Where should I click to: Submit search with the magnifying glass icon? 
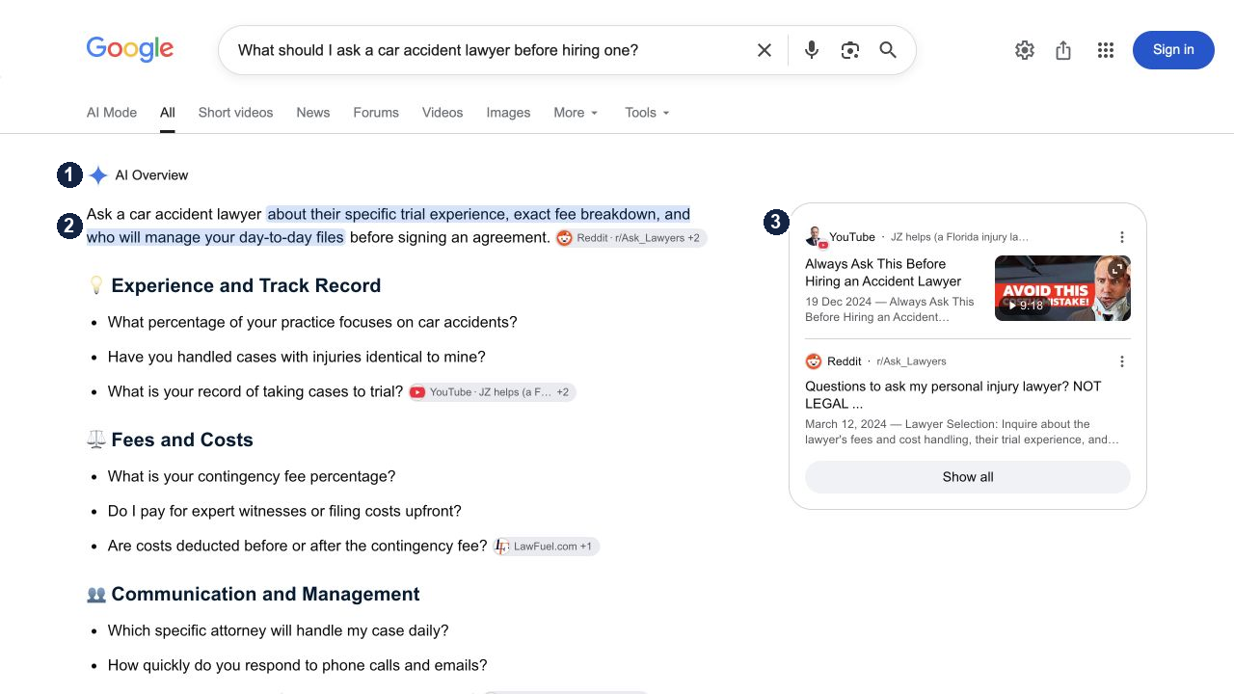(888, 50)
